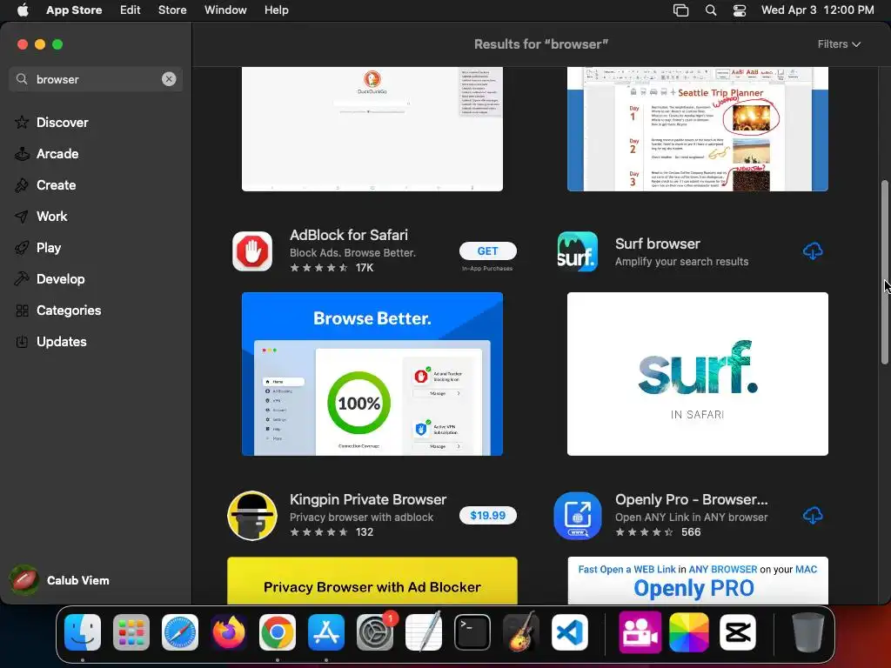Open Launchpad from the Dock
Image resolution: width=891 pixels, height=668 pixels.
(131, 632)
